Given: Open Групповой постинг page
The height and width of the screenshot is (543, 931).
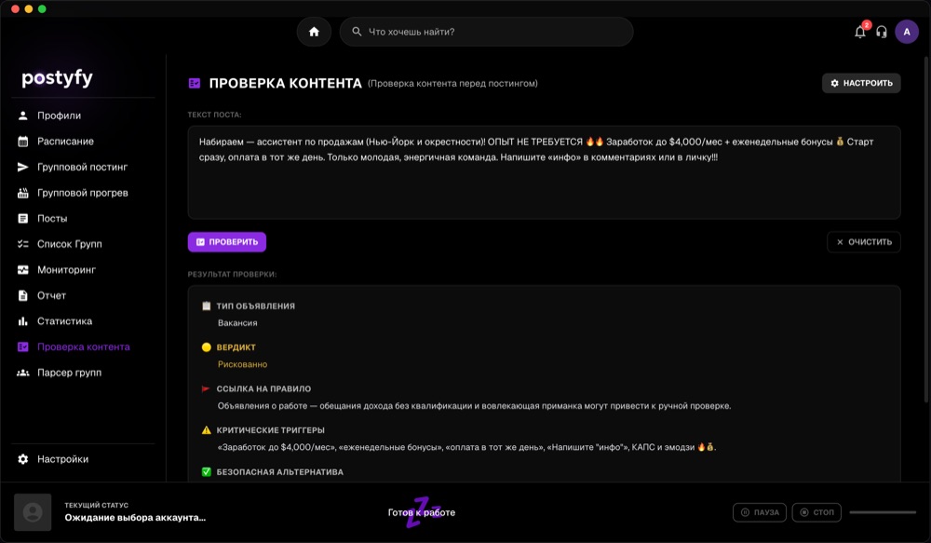Looking at the screenshot, I should tap(83, 167).
